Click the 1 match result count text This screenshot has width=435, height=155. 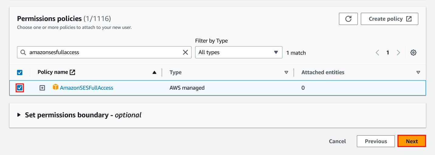pos(296,53)
